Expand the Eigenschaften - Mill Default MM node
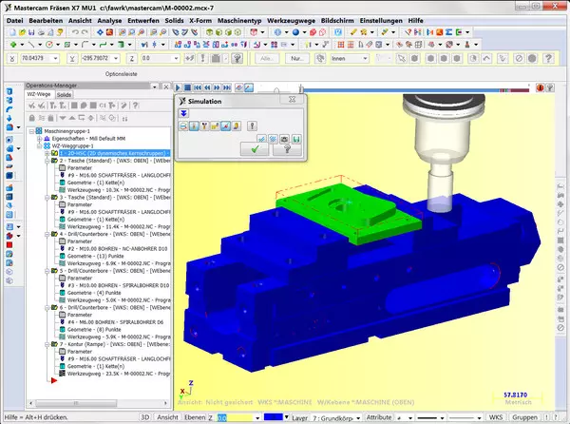Screen dimensions: 570x424 [38, 138]
